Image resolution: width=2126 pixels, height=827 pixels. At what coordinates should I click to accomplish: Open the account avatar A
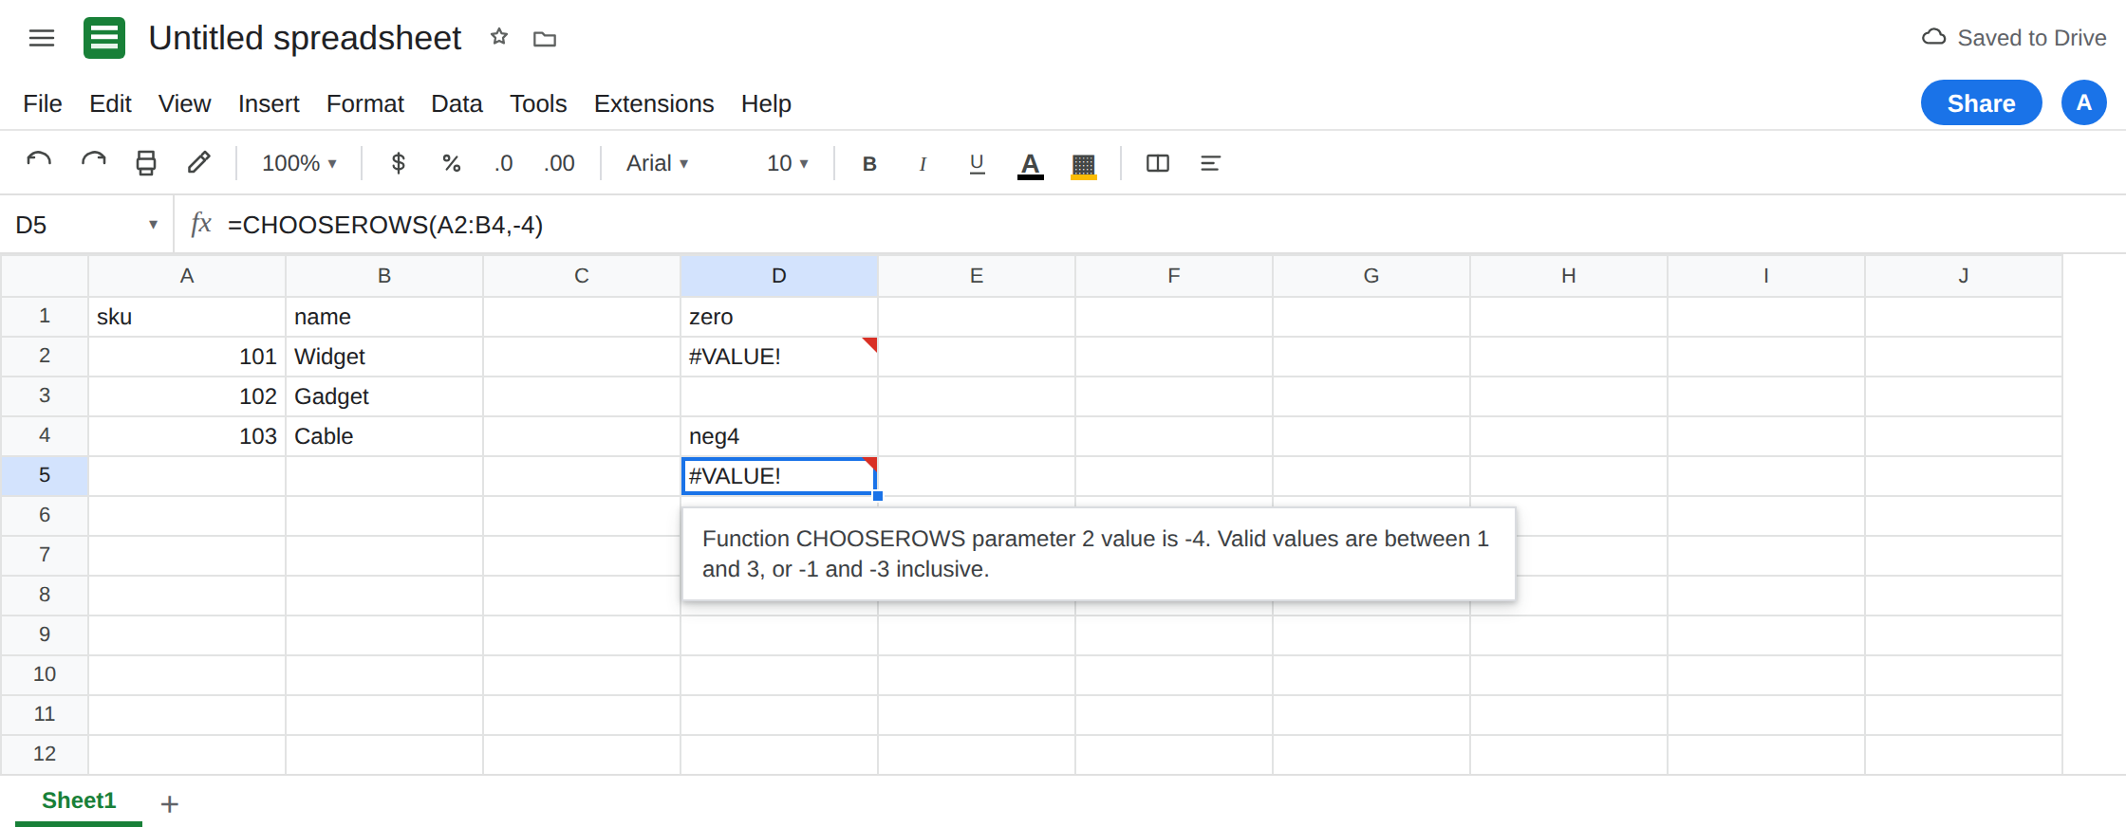[2084, 102]
